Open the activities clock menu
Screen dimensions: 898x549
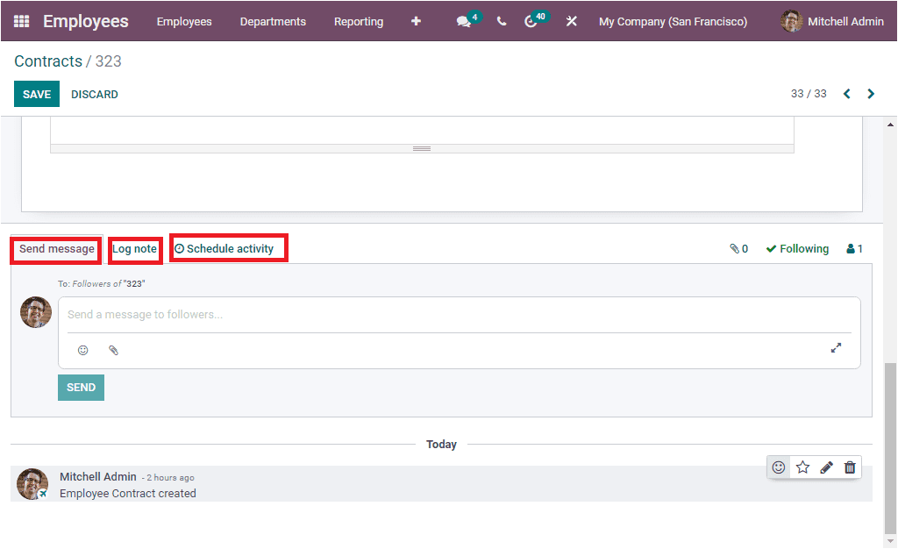(533, 21)
